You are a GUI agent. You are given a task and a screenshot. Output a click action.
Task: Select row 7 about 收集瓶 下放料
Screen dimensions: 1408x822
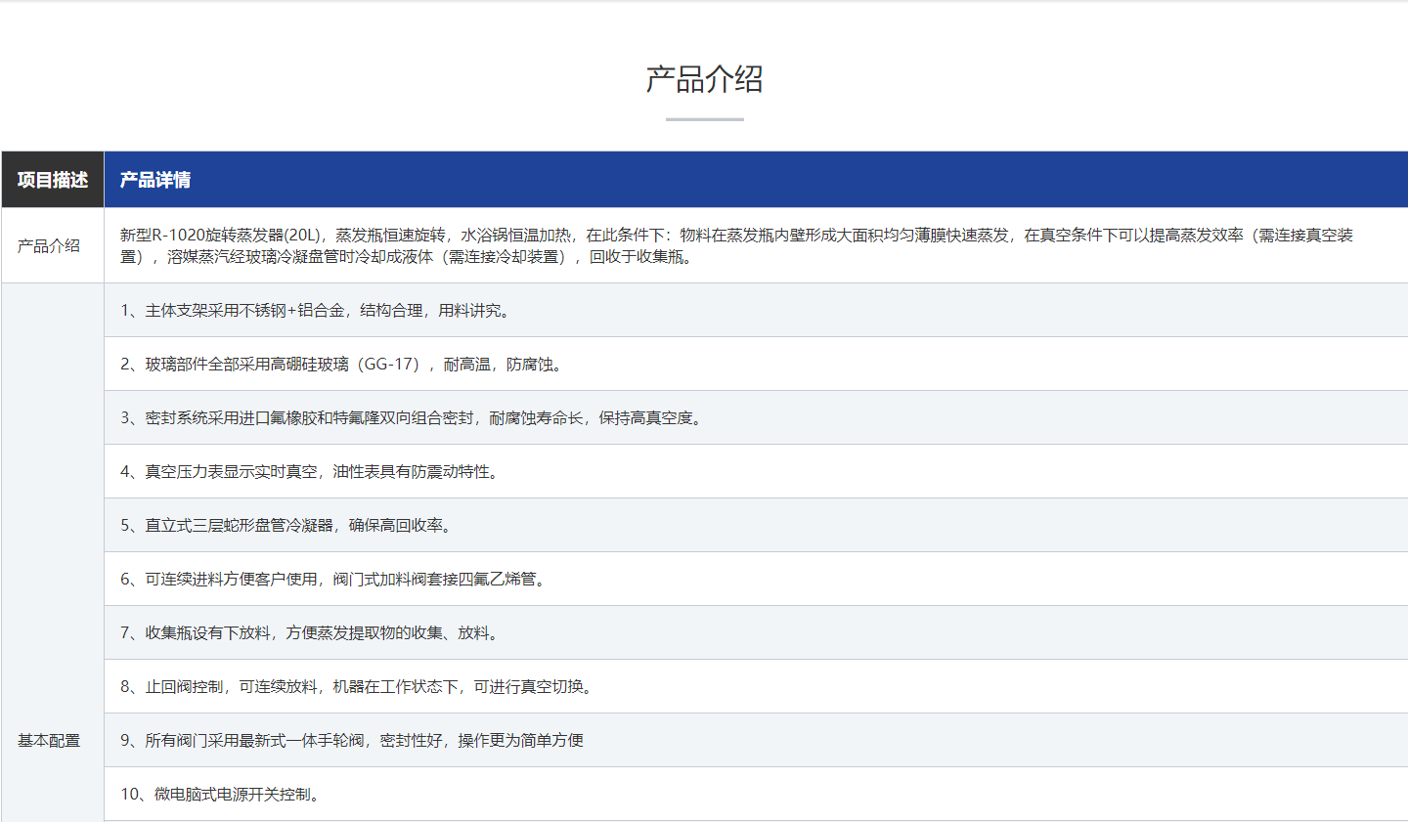tap(309, 633)
